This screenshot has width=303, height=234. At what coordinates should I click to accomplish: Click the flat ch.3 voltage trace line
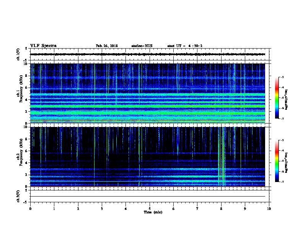(148, 197)
